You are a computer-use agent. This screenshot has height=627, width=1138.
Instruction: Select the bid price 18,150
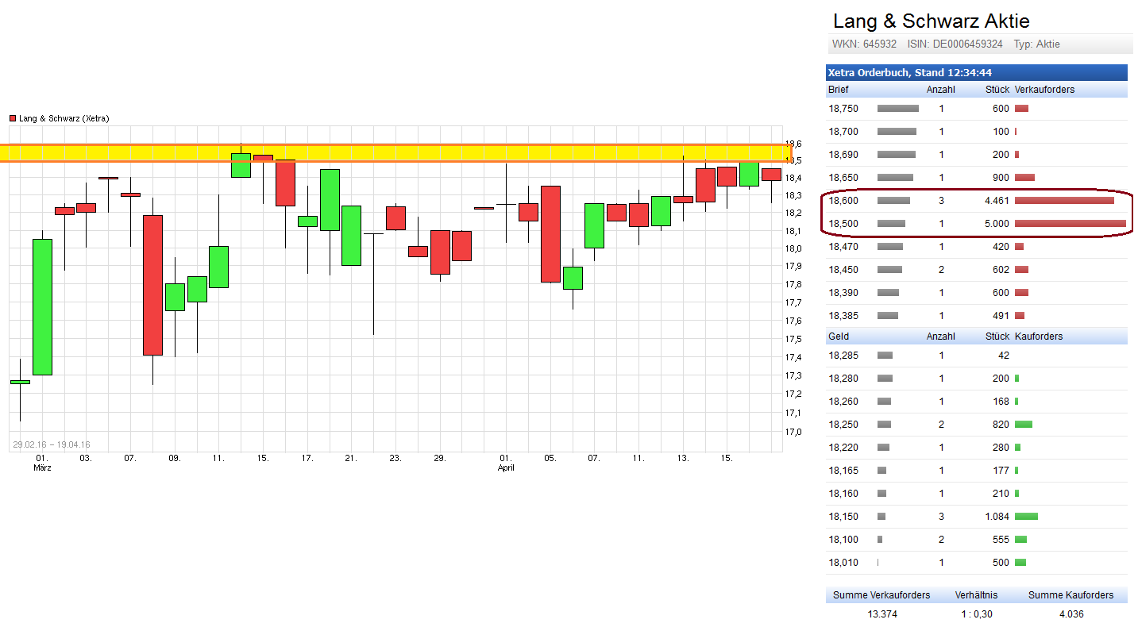pos(843,517)
